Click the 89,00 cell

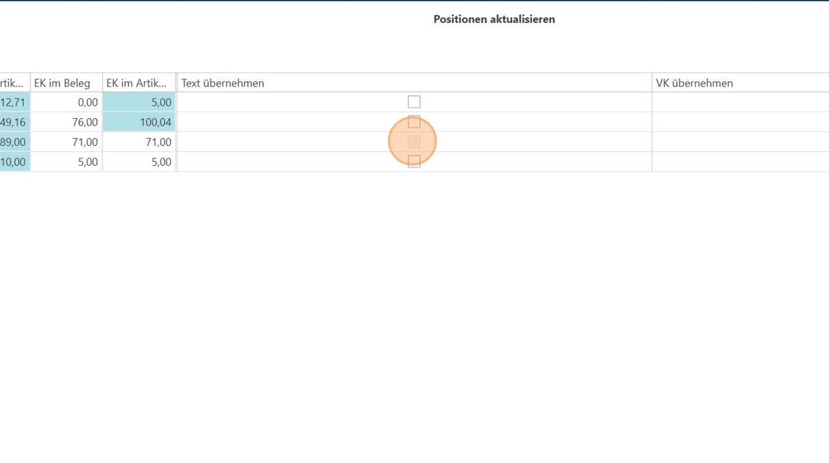click(14, 142)
